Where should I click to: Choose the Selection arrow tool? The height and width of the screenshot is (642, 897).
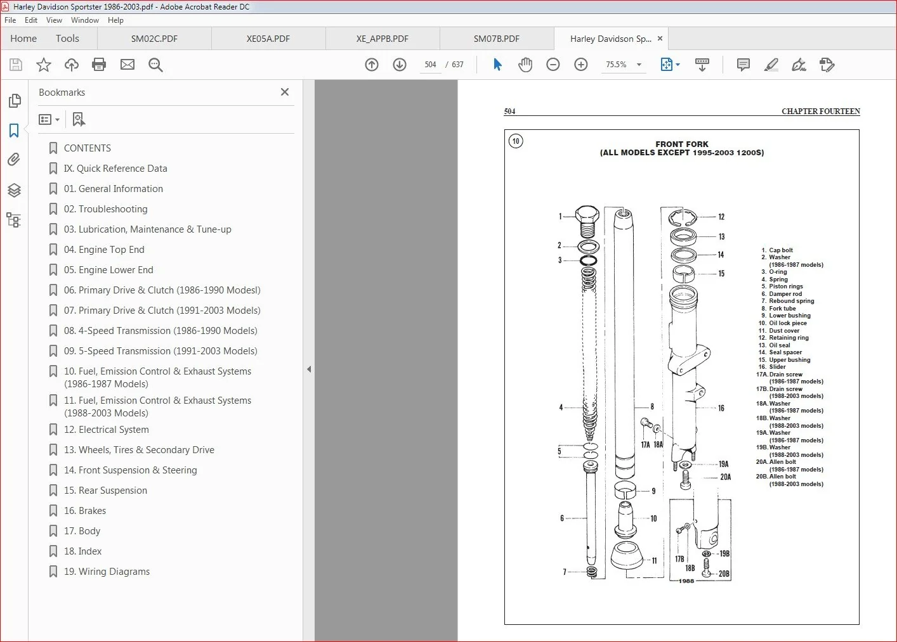tap(497, 65)
